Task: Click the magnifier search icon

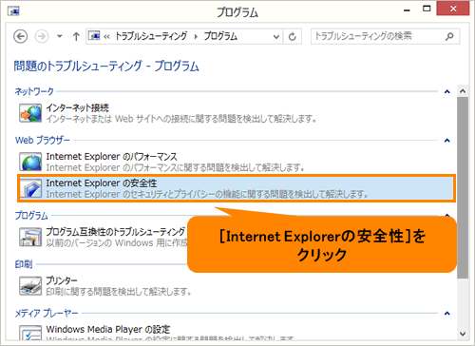Action: coord(449,37)
